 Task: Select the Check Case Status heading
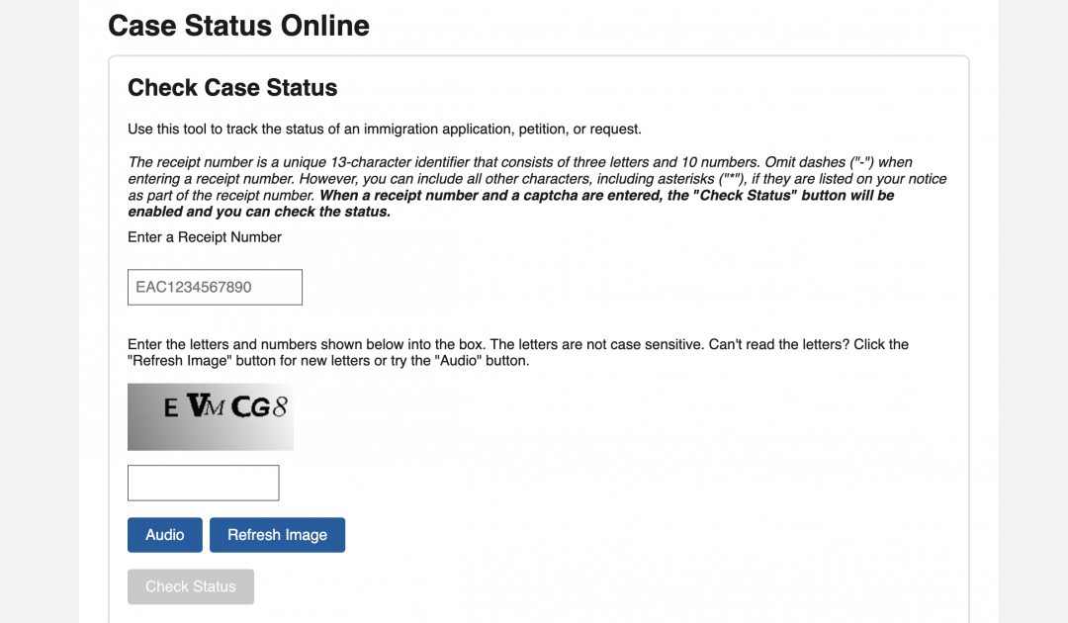click(232, 88)
